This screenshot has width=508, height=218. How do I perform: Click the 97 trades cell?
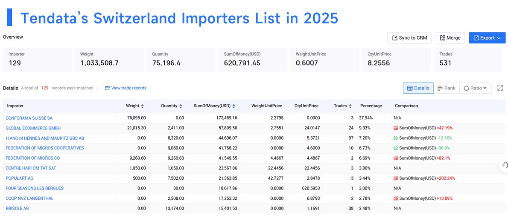point(351,138)
